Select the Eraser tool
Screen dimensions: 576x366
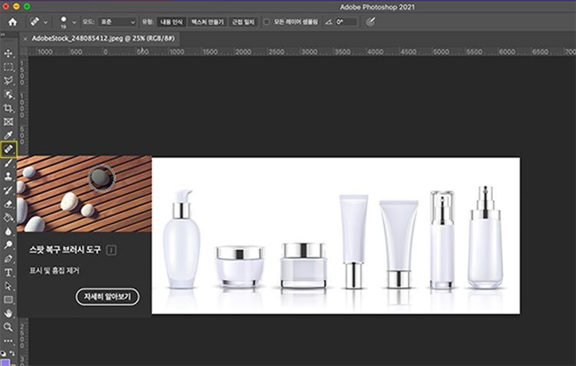point(9,204)
